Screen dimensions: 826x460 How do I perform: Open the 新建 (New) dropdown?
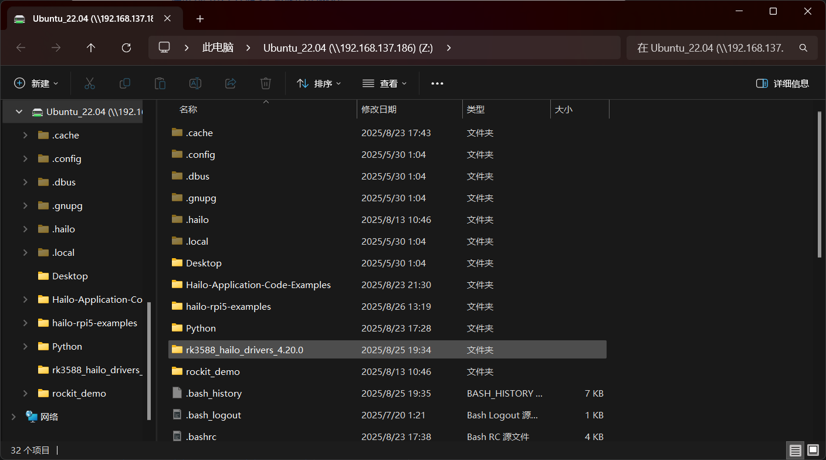coord(36,83)
